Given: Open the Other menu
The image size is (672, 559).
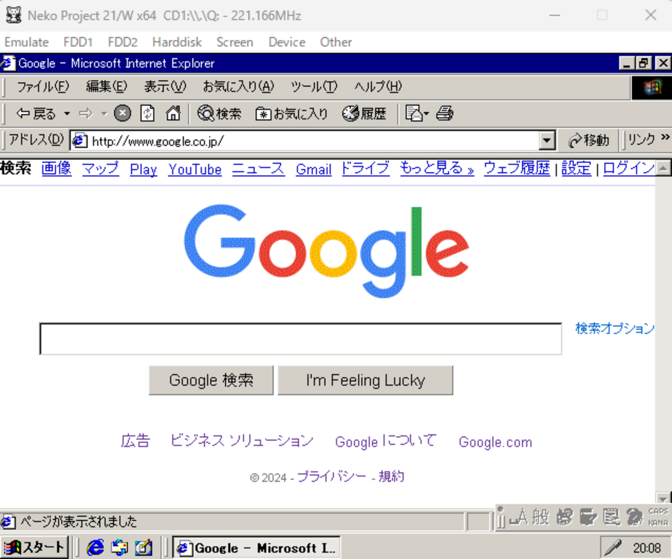Looking at the screenshot, I should 336,42.
